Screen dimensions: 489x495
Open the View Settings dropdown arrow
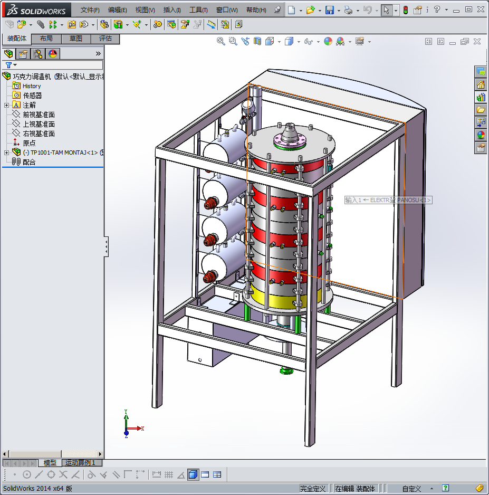pos(369,42)
